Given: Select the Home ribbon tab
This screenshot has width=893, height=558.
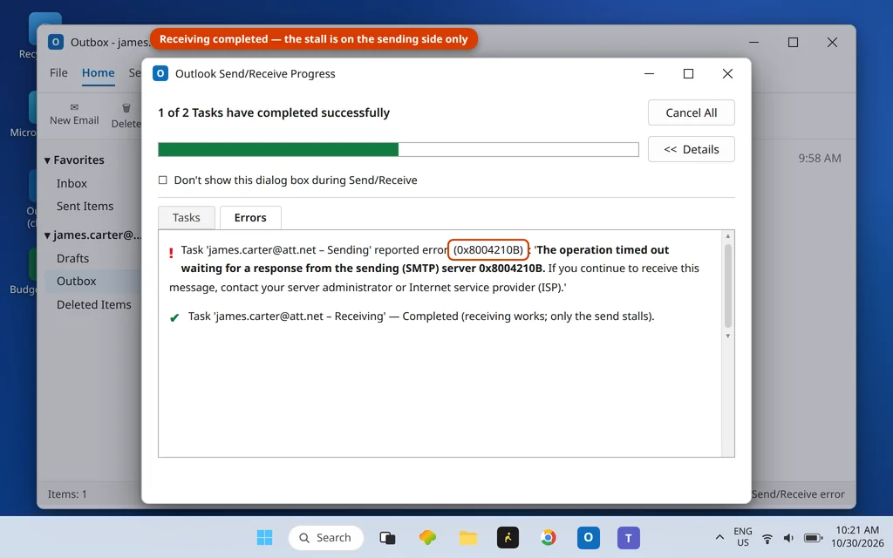Looking at the screenshot, I should 98,73.
